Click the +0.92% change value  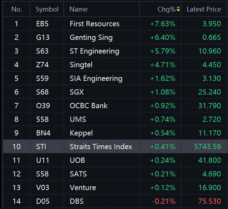tap(163, 106)
